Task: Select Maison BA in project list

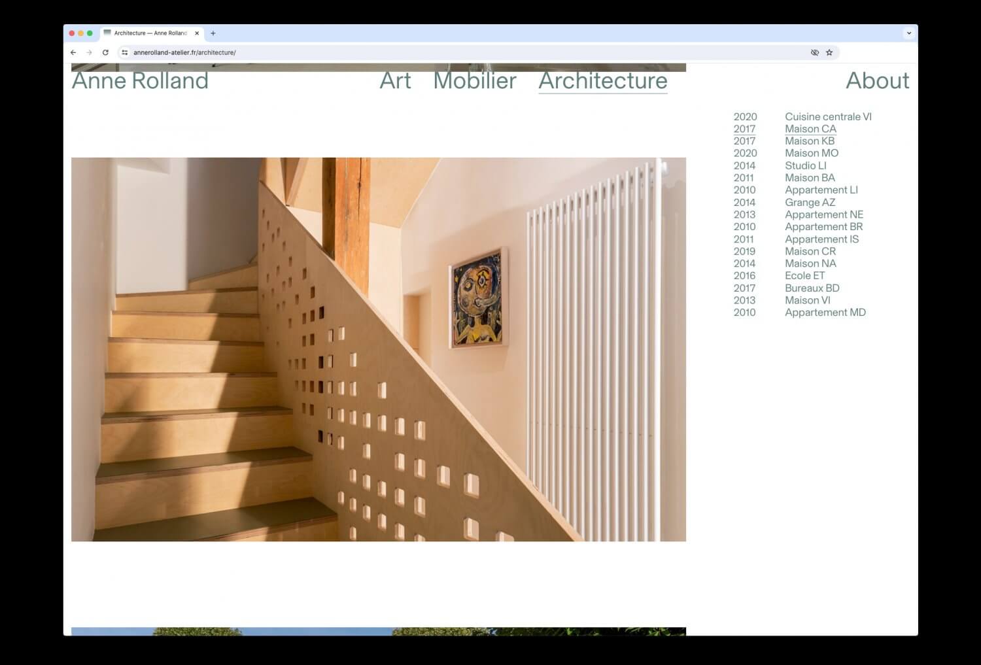Action: click(810, 178)
